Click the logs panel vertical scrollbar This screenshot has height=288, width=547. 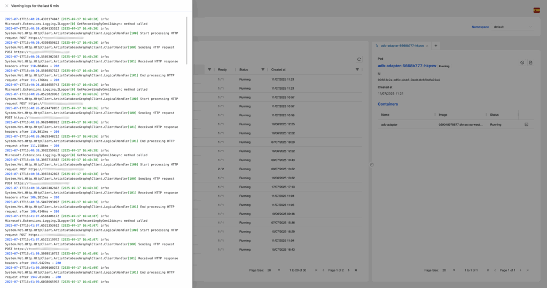click(187, 40)
